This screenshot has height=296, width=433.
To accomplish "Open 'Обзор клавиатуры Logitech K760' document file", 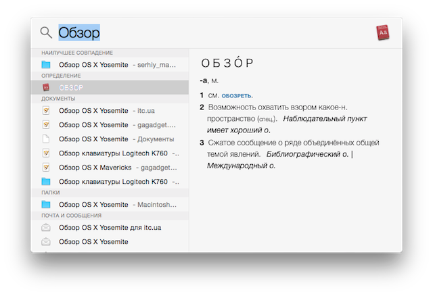I will (110, 153).
